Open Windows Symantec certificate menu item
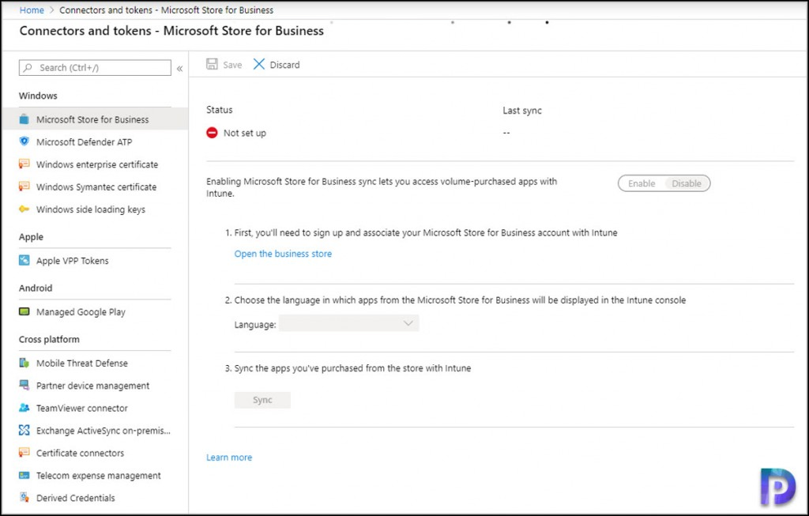 pos(95,186)
